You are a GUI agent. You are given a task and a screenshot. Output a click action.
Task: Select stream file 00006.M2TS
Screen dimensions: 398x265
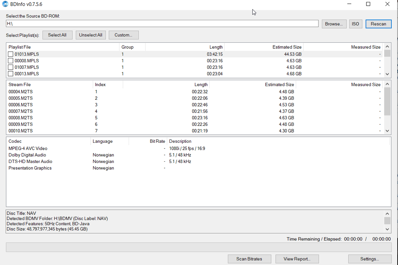pyautogui.click(x=195, y=105)
